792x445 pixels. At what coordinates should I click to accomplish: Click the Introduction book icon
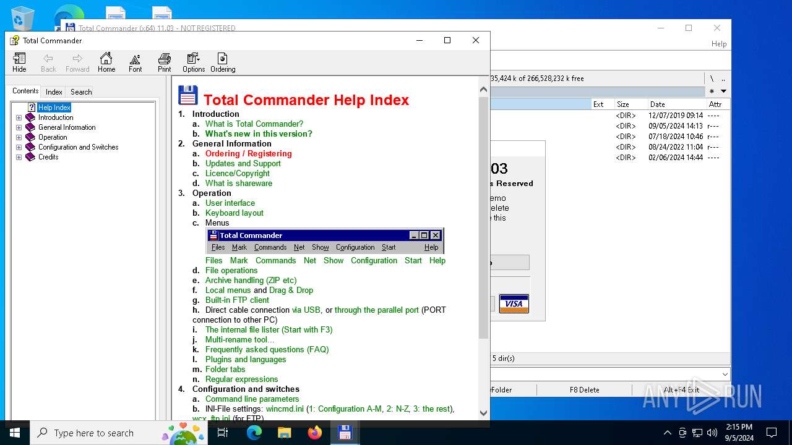coord(30,117)
